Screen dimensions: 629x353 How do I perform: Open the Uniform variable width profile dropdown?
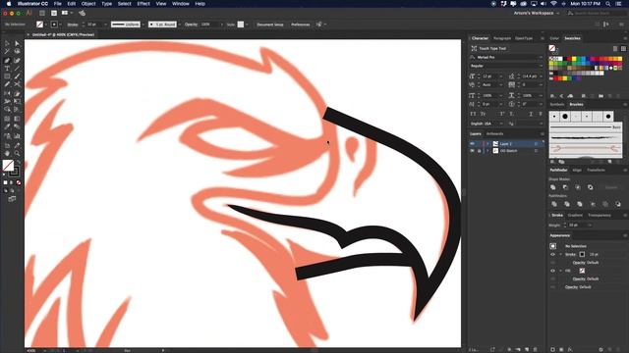[x=143, y=25]
